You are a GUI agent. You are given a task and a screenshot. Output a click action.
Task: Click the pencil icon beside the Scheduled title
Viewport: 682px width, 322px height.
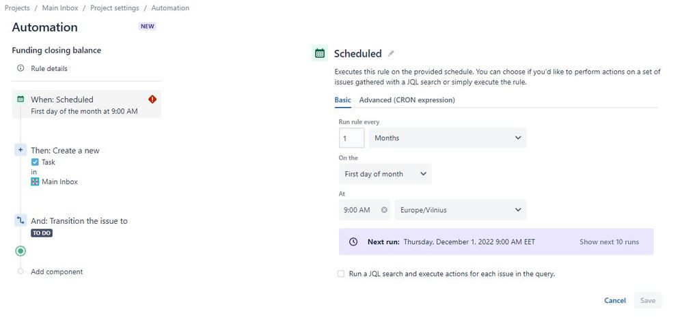[x=391, y=53]
